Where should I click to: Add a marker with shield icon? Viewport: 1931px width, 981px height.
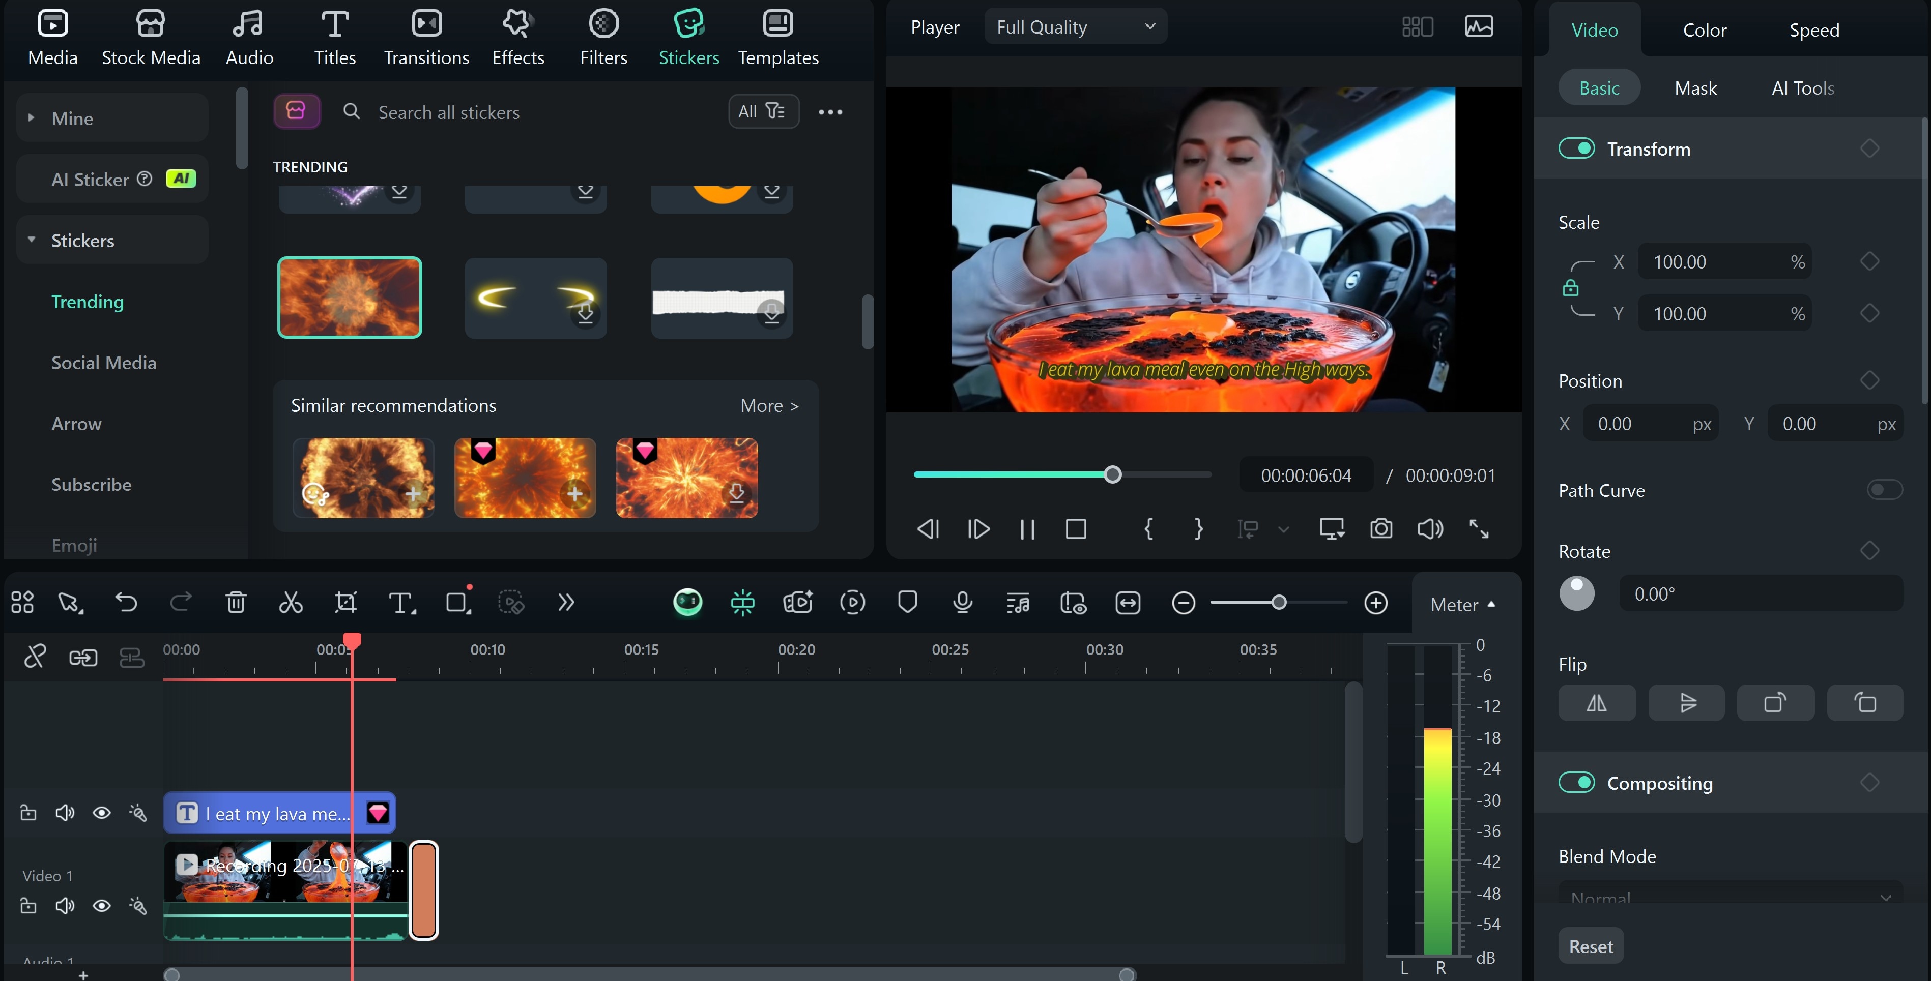(x=908, y=603)
